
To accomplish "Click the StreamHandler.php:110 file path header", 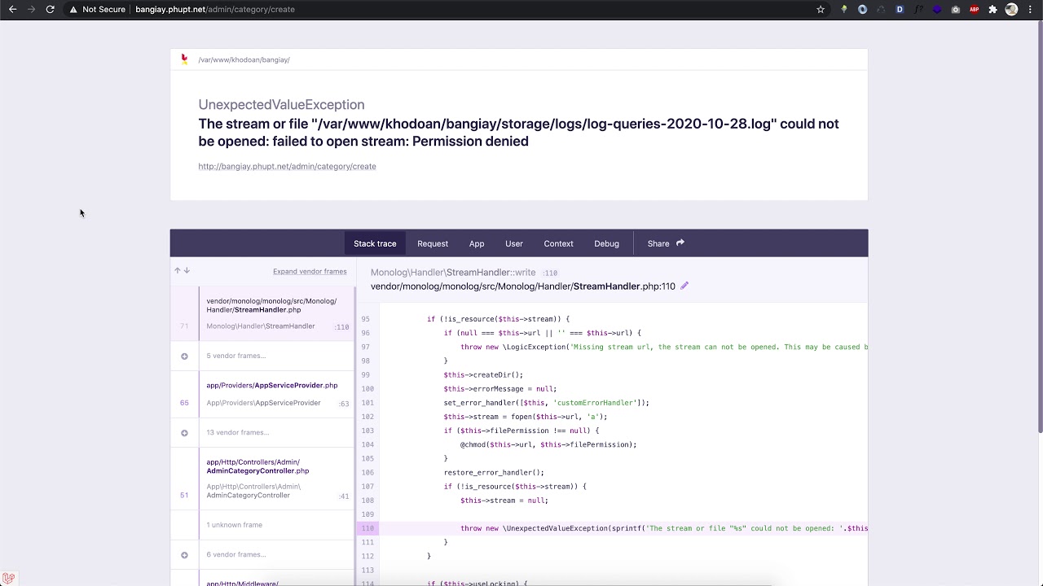I will click(523, 286).
